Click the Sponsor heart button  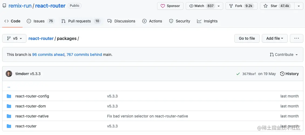point(170,6)
